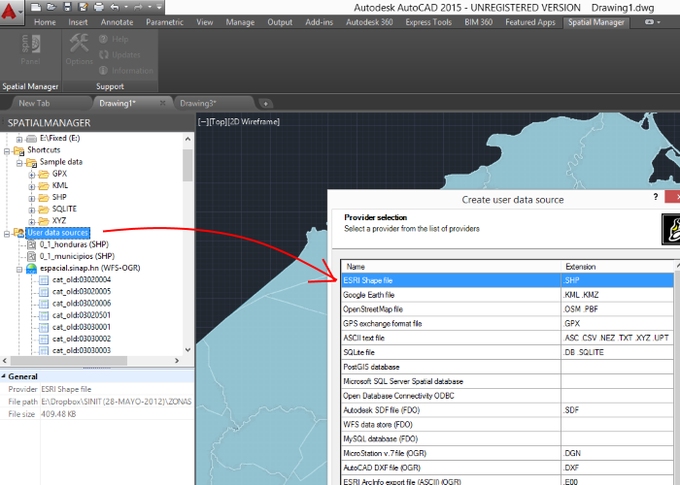
Task: Click the Save As icon in quick access toolbar
Action: click(83, 7)
